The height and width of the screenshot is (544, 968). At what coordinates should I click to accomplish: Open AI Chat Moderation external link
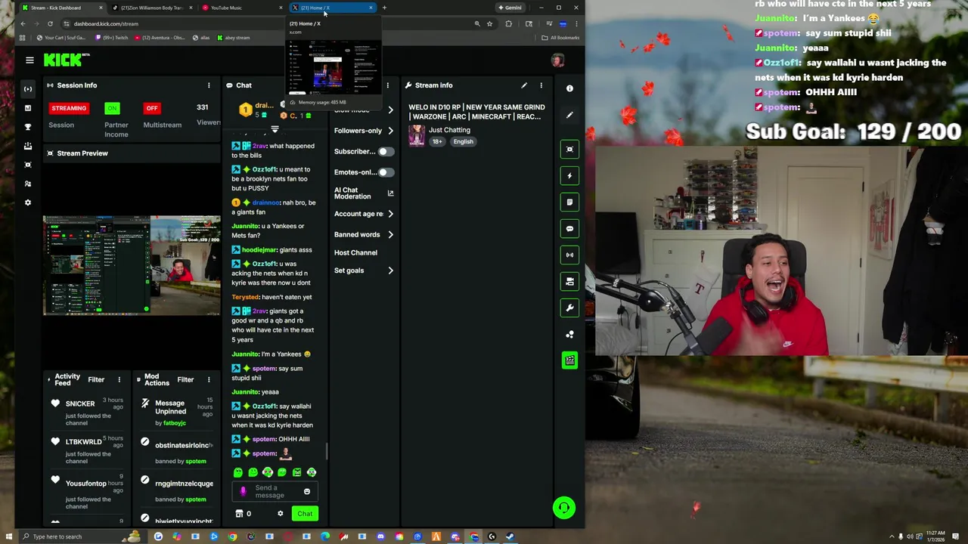pos(390,193)
